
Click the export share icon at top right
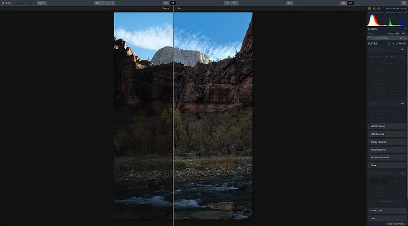[403, 3]
